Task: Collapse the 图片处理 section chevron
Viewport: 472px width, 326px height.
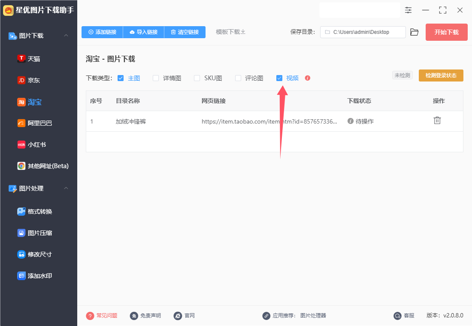Action: click(66, 188)
